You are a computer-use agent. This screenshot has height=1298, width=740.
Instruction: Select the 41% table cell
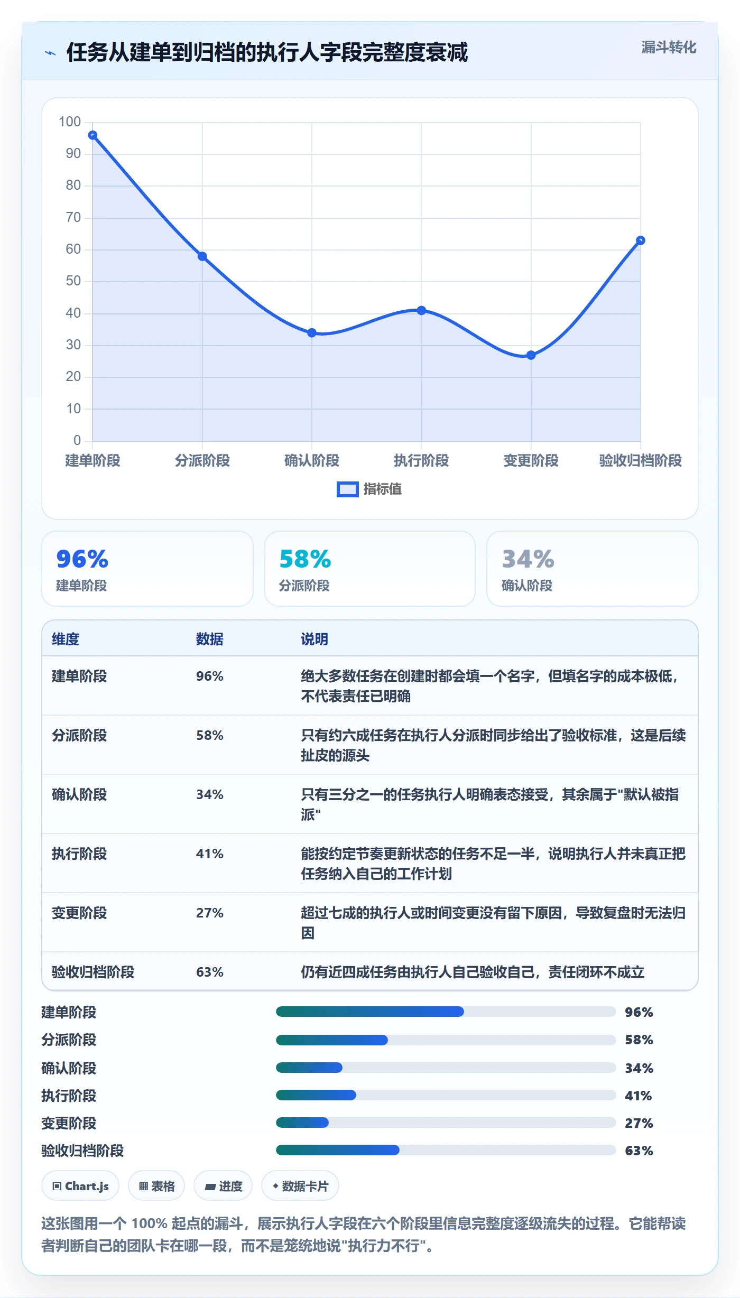point(210,854)
